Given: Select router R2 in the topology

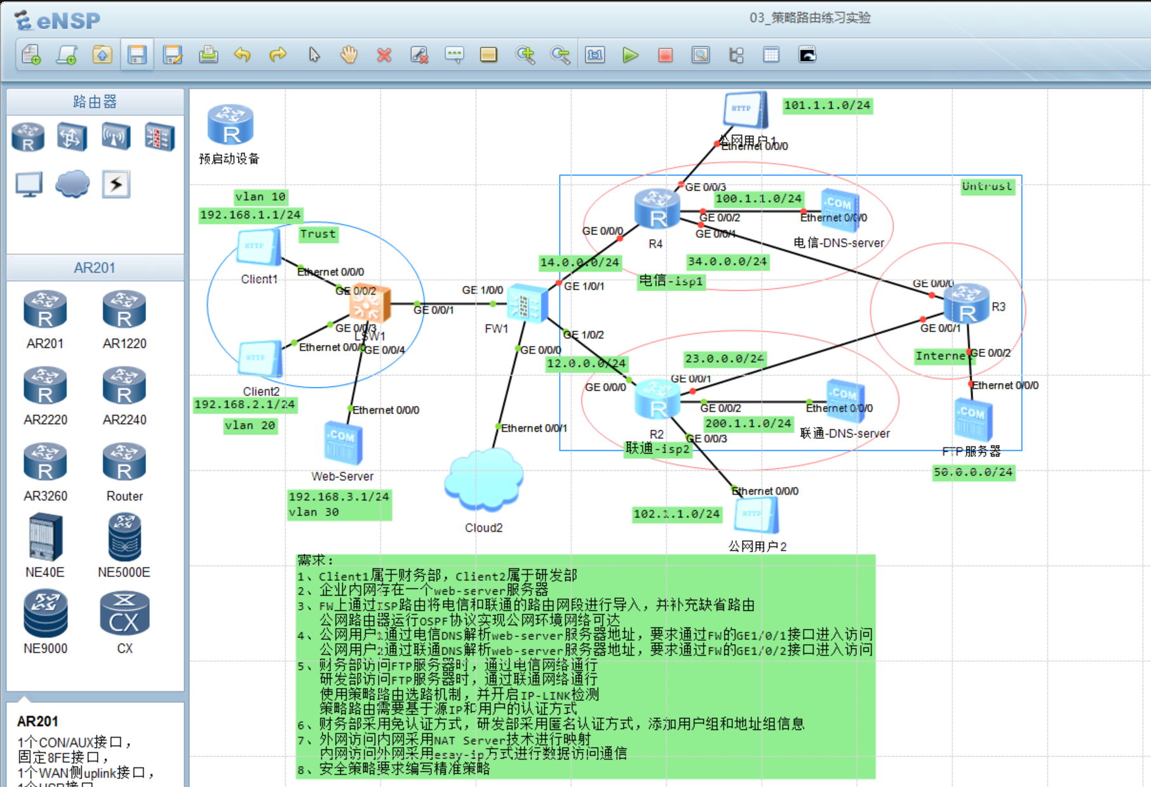Looking at the screenshot, I should click(657, 400).
